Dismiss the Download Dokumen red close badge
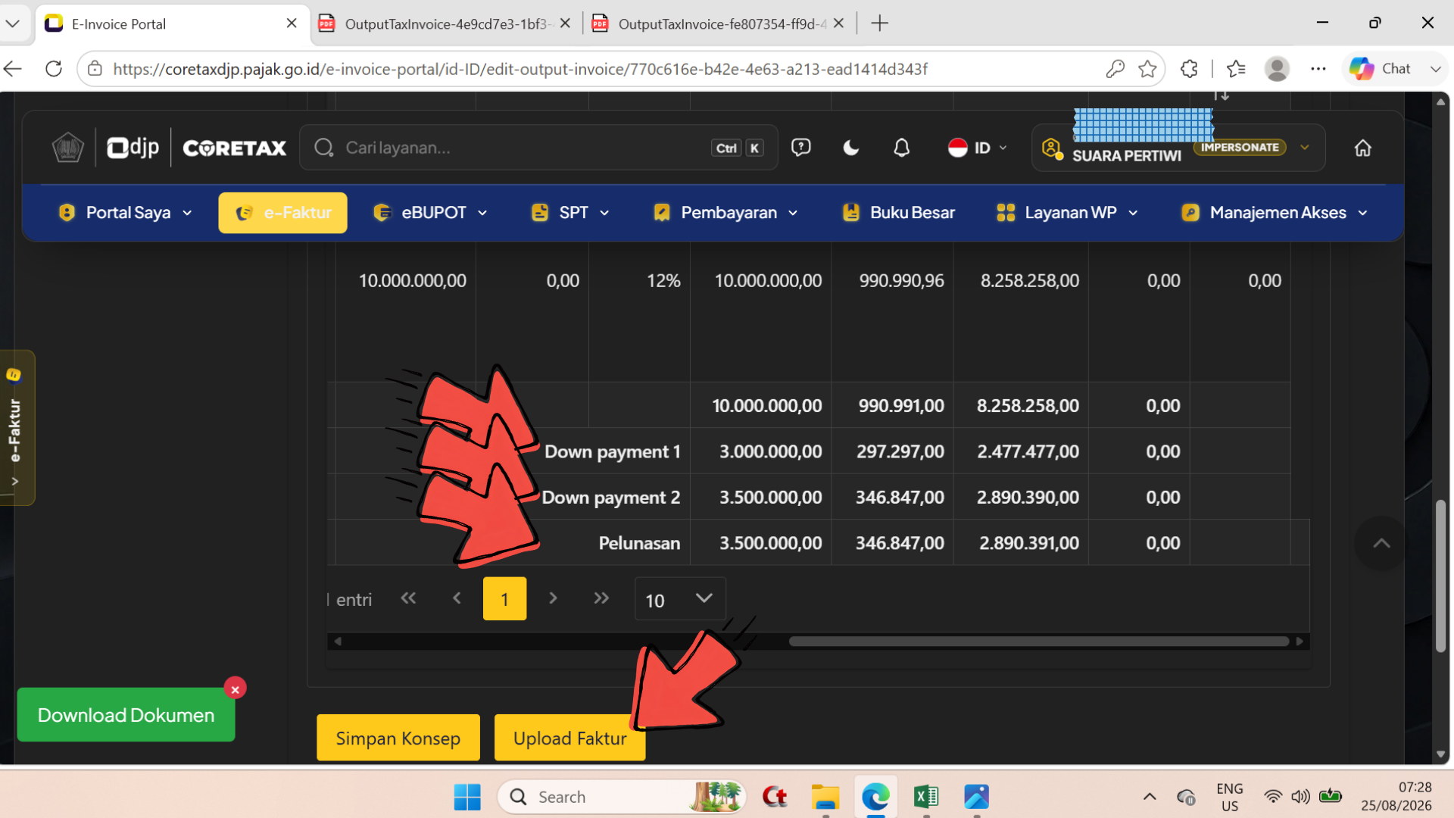 236,688
